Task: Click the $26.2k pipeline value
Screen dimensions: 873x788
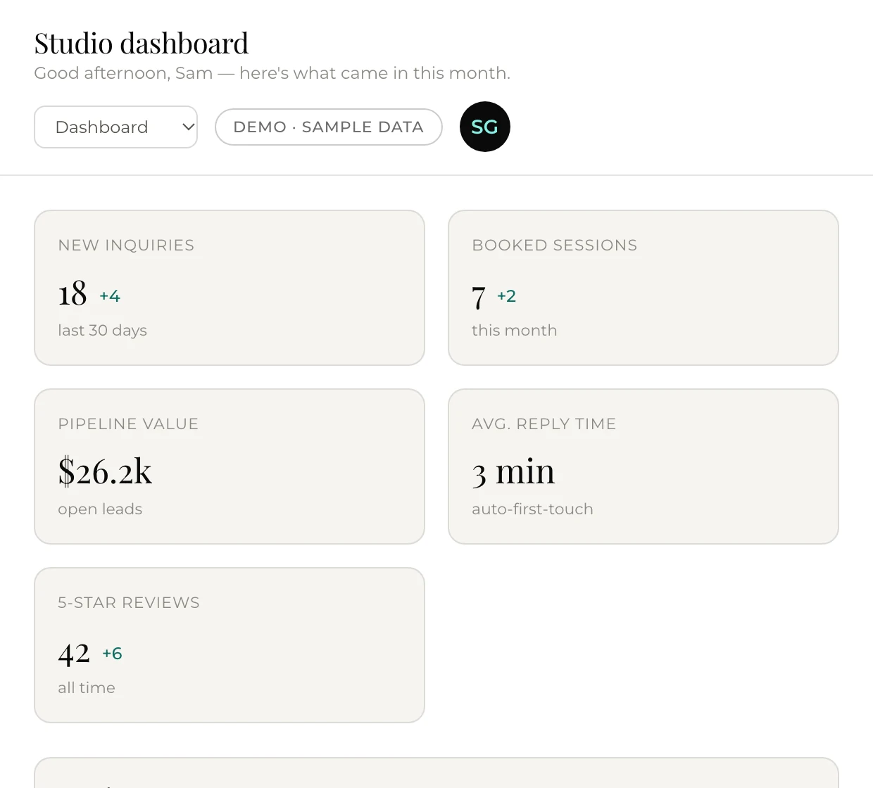Action: 105,471
